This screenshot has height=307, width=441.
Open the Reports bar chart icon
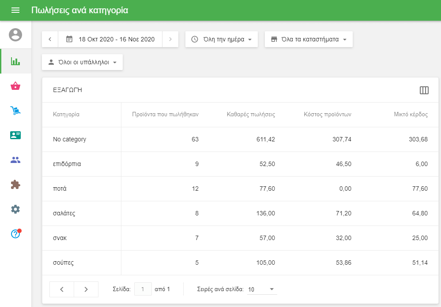point(15,61)
